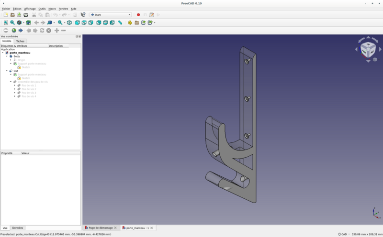The image size is (383, 237).
Task: Switch to Left view cube icon
Action: click(x=112, y=22)
